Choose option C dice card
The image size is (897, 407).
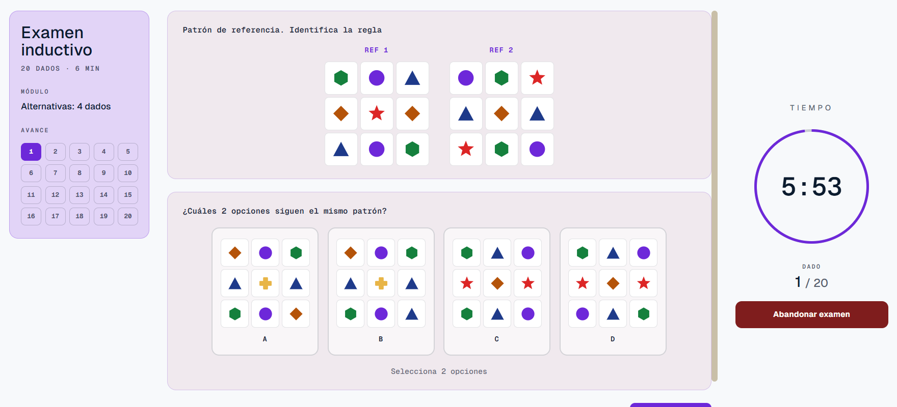coord(497,291)
